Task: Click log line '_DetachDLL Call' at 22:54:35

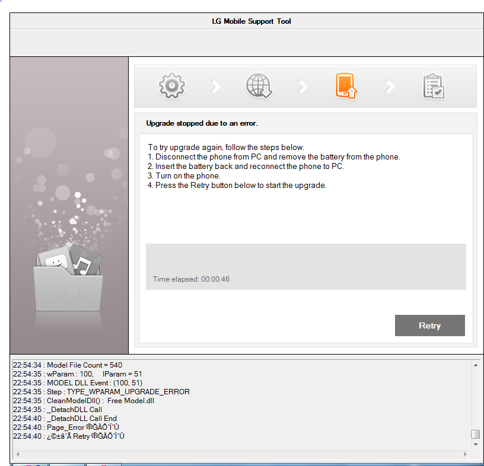Action: coord(58,410)
